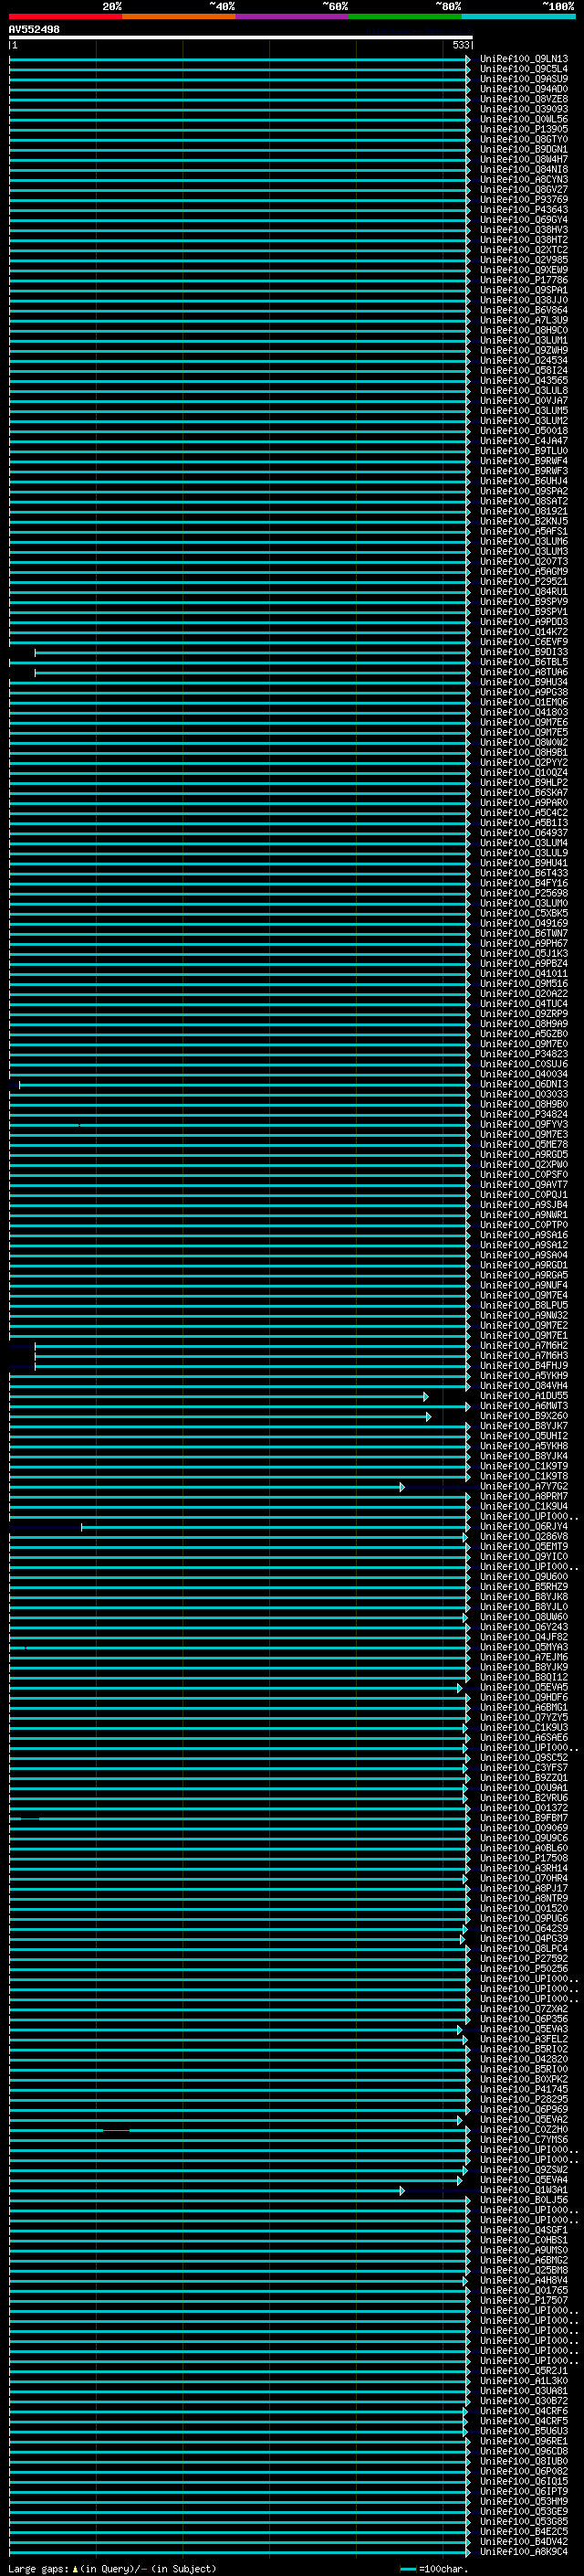Click the UniRef100_B9X260 label

tap(524, 1416)
